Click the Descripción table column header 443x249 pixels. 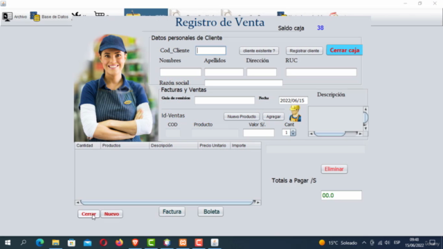174,145
